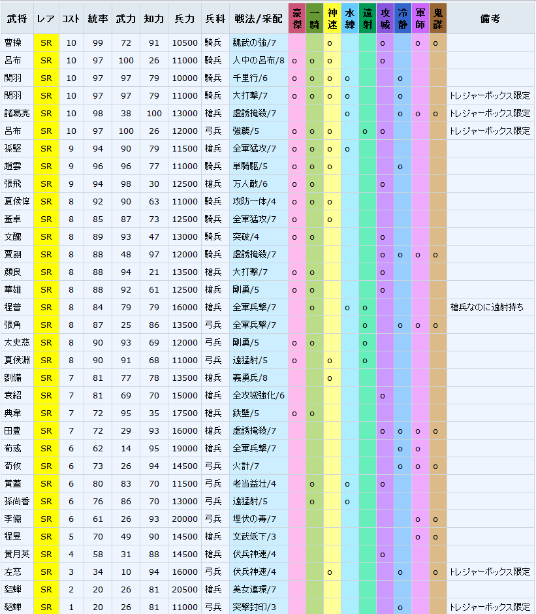Viewport: 536px width, 614px height.
Task: Select the name 孫堅
Action: pos(13,148)
